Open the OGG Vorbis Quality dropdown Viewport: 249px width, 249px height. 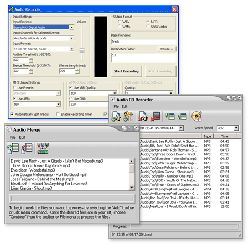pyautogui.click(x=171, y=93)
